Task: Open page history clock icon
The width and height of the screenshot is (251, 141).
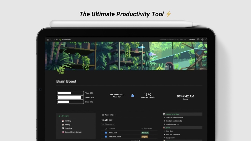Action: 202,39
